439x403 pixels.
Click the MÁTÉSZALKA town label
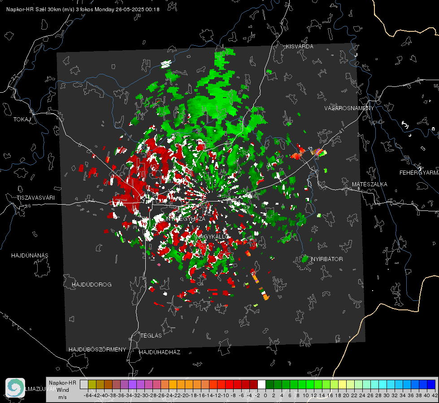click(369, 184)
